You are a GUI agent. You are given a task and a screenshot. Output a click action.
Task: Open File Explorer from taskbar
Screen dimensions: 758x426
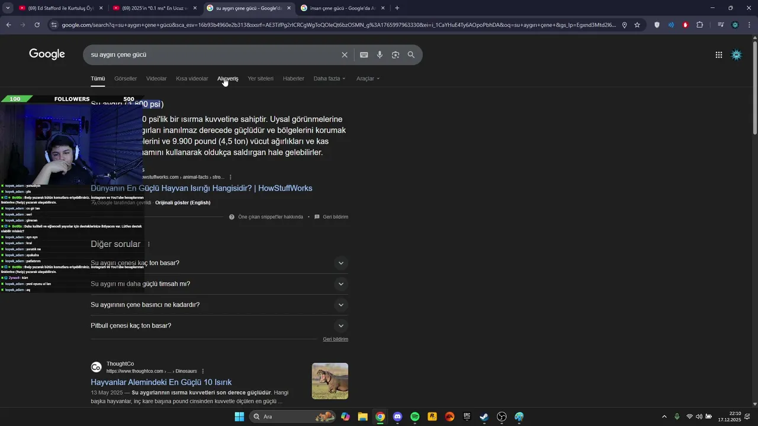click(362, 417)
